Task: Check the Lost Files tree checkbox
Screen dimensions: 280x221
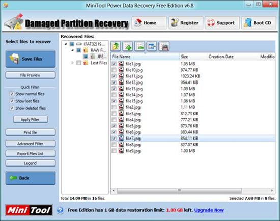Action: pos(78,63)
